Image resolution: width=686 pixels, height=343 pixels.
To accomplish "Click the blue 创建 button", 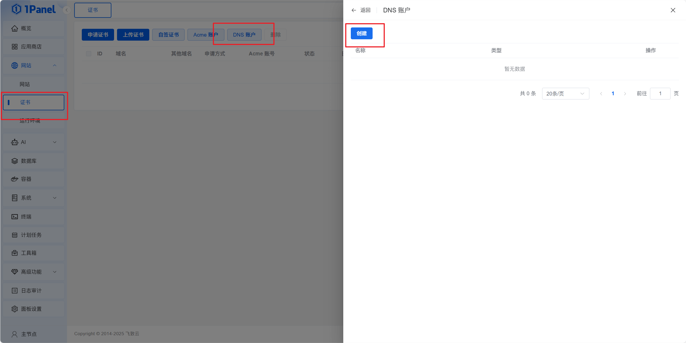I will 361,33.
